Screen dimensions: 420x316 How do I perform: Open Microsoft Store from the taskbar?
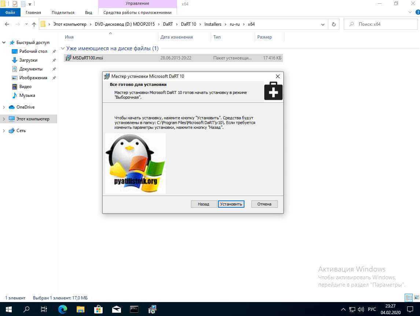[x=98, y=309]
